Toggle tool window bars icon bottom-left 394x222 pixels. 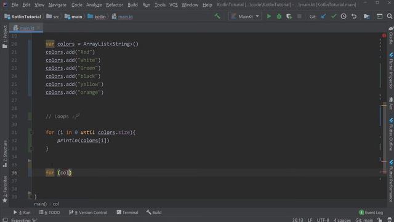pos(5,220)
